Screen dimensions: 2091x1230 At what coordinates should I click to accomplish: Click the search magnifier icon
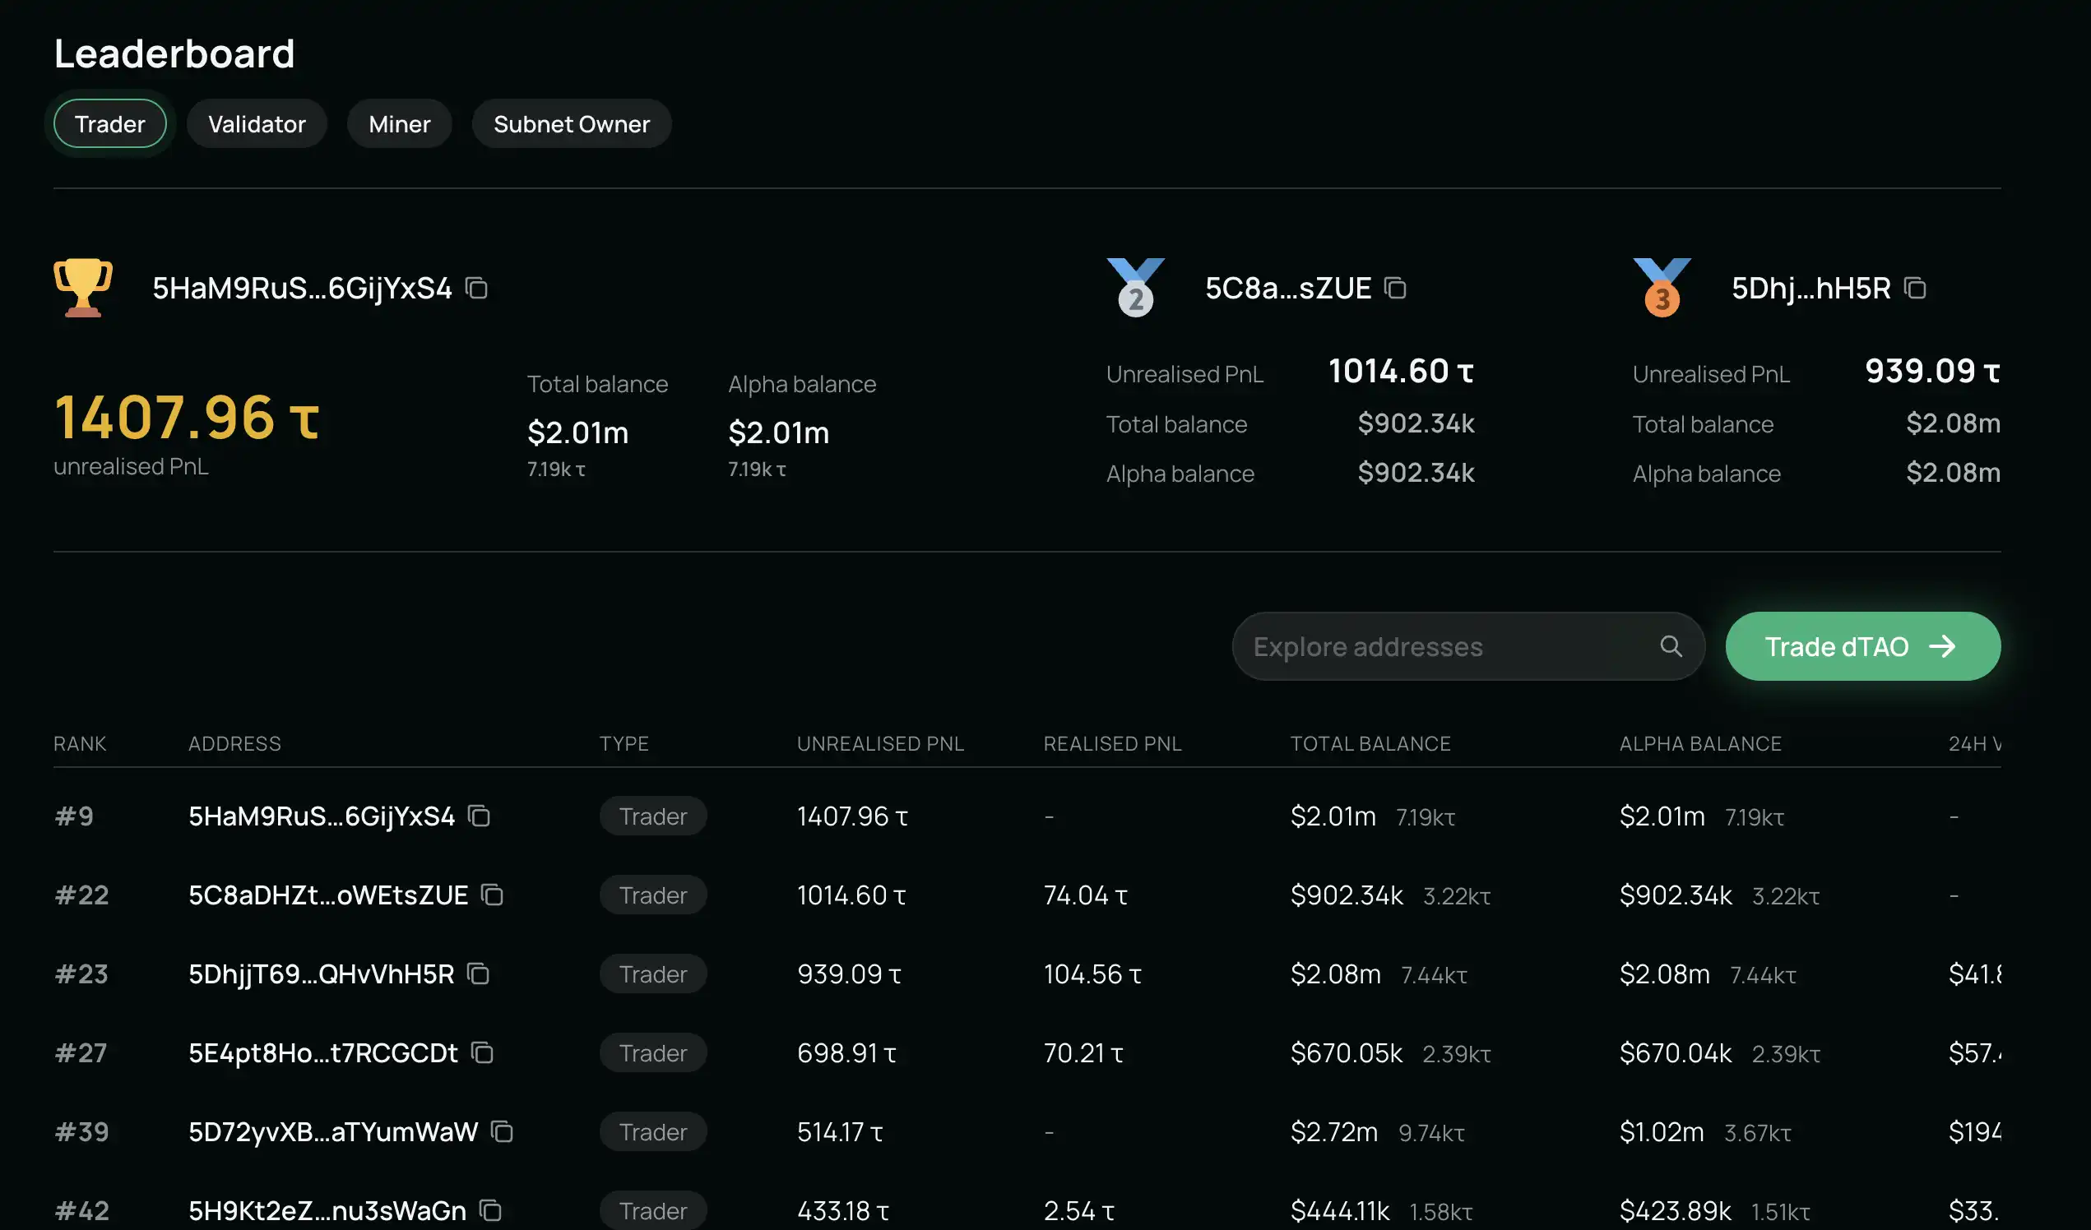[x=1671, y=646]
